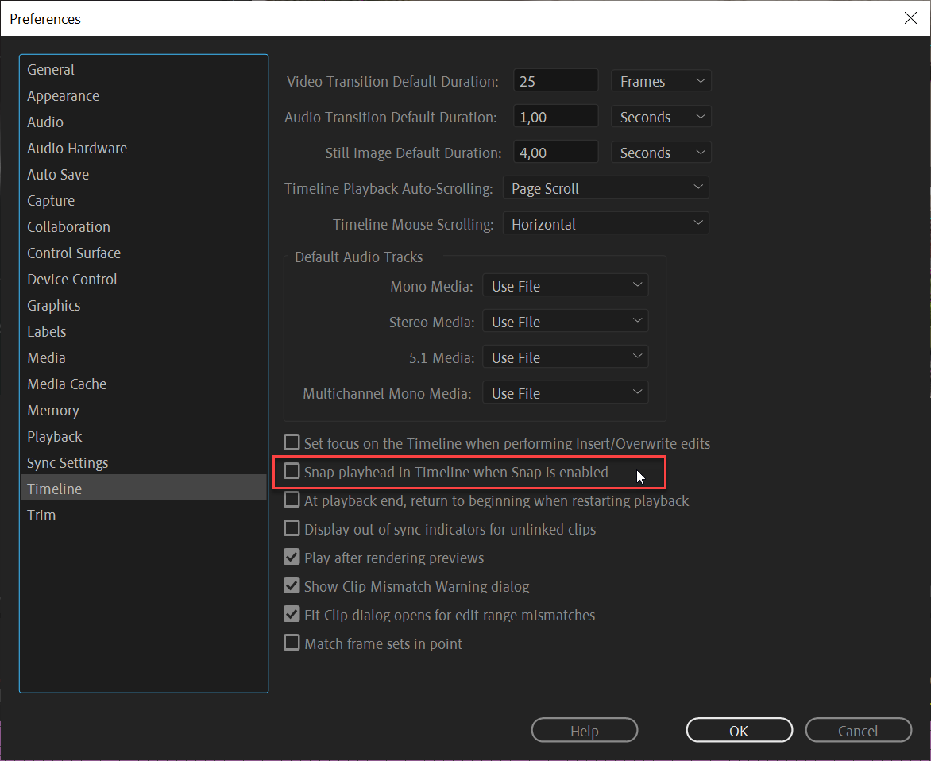Open the Video Transition duration units dropdown
The image size is (931, 761).
[x=661, y=80]
